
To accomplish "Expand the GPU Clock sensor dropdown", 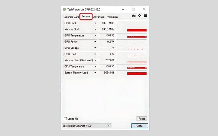I will pos(95,23).
